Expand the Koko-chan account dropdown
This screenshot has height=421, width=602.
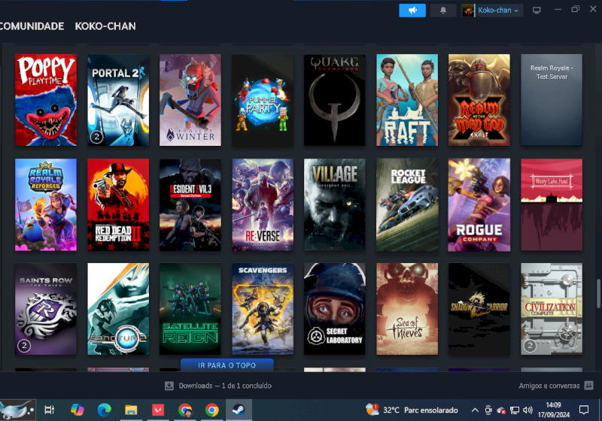tap(498, 11)
